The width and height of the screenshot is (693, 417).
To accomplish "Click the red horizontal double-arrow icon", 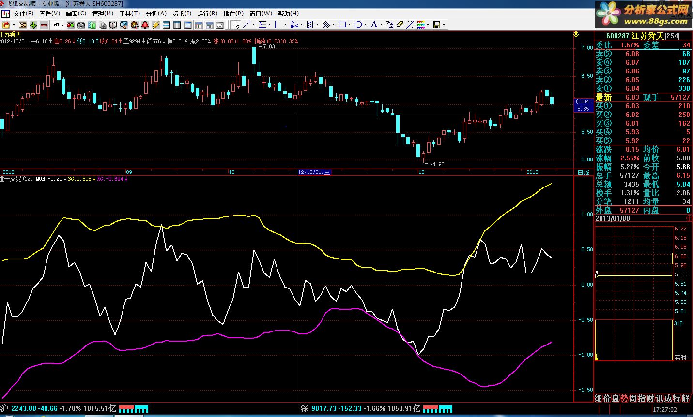I will [x=44, y=25].
